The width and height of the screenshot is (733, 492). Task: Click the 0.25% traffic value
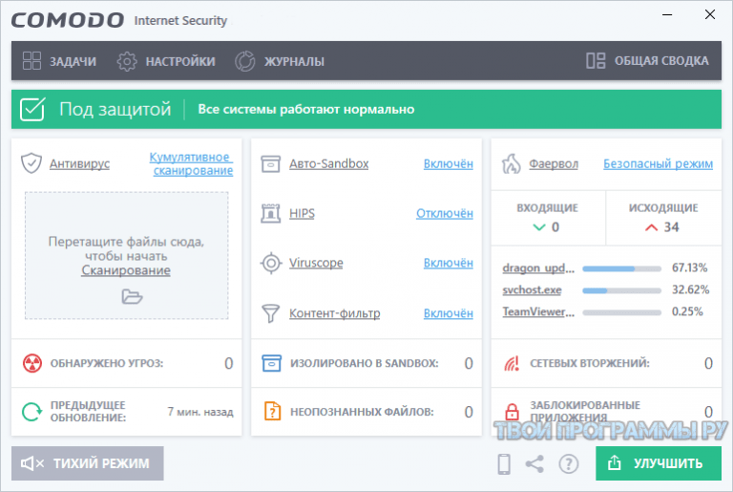point(687,311)
